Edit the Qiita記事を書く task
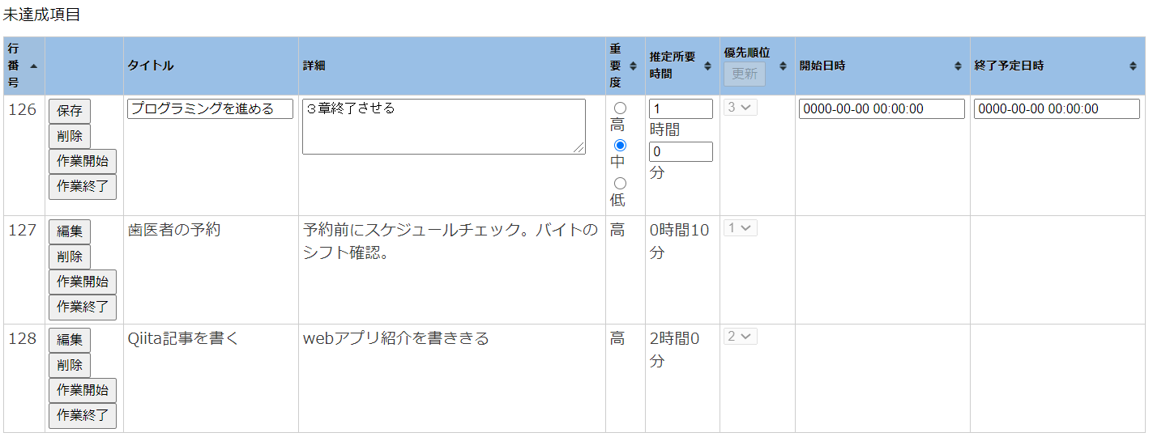Viewport: 1153px width, 437px height. click(70, 340)
